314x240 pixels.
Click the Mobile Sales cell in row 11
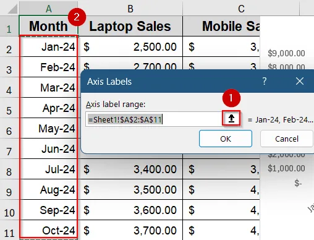point(221,229)
